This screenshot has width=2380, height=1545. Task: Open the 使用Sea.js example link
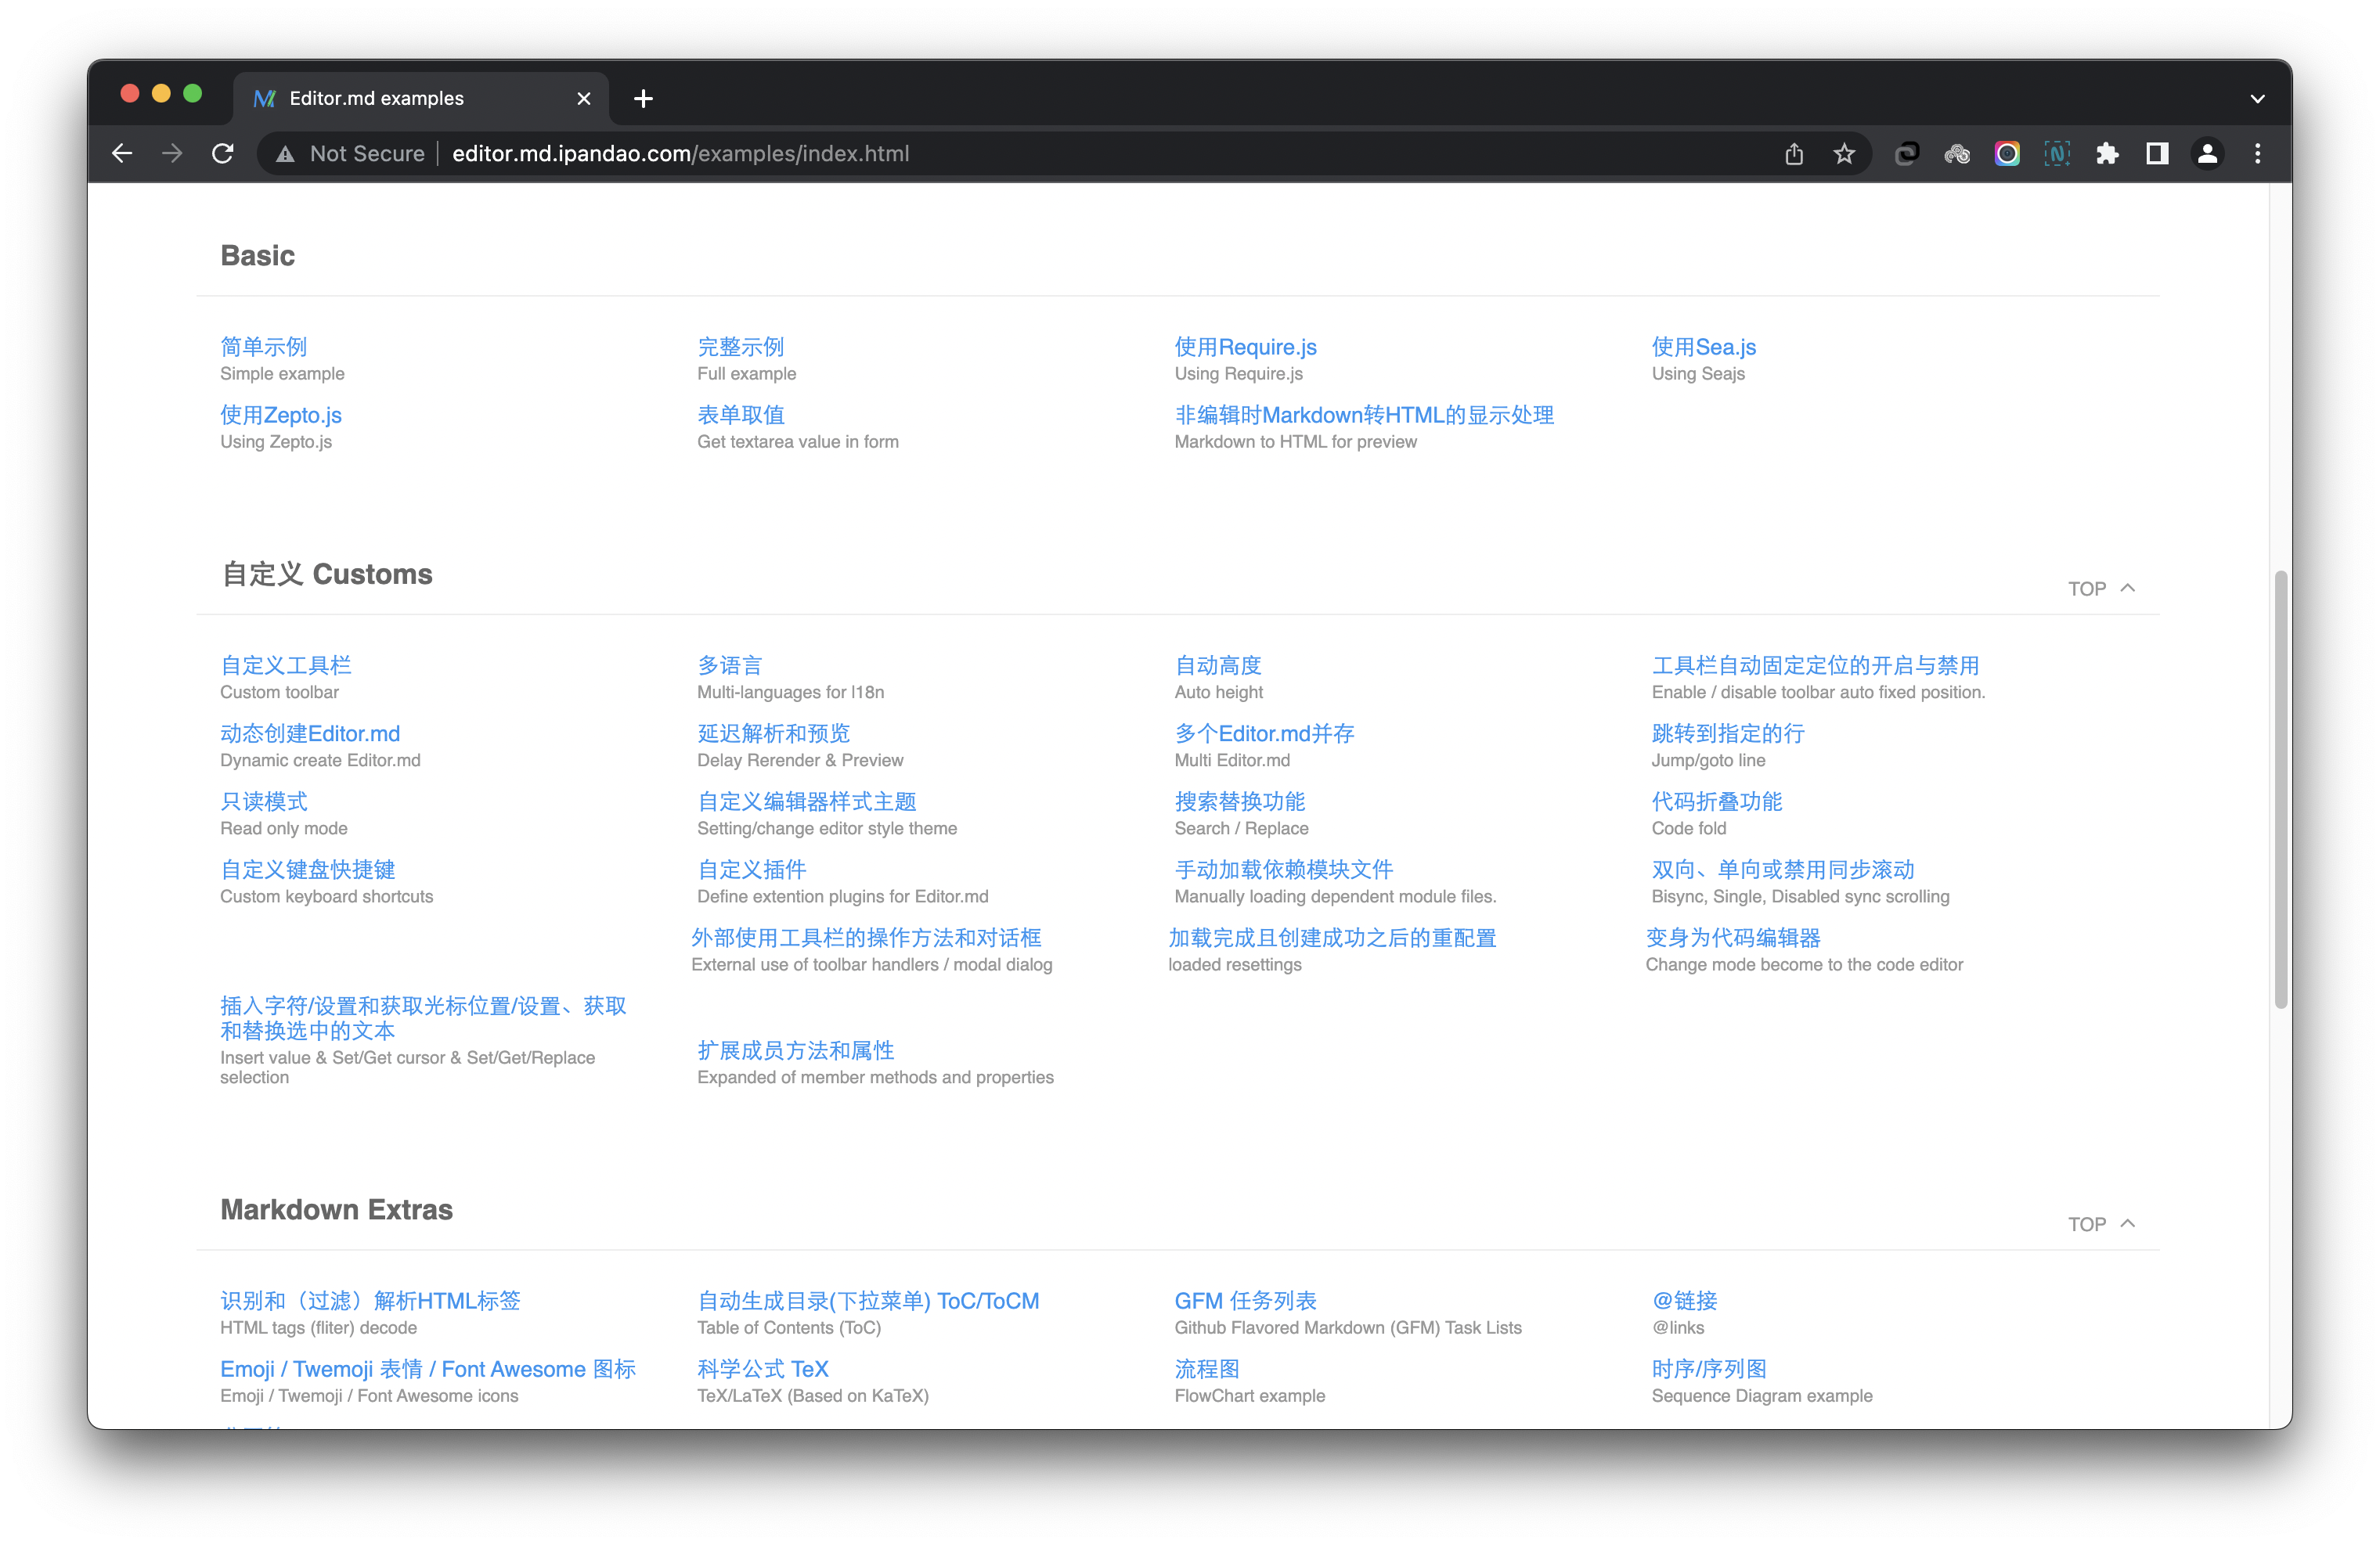(1703, 347)
